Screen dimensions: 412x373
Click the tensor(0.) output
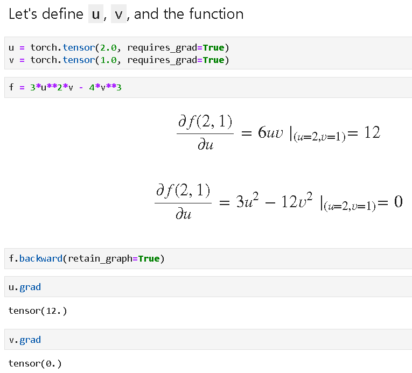click(35, 363)
